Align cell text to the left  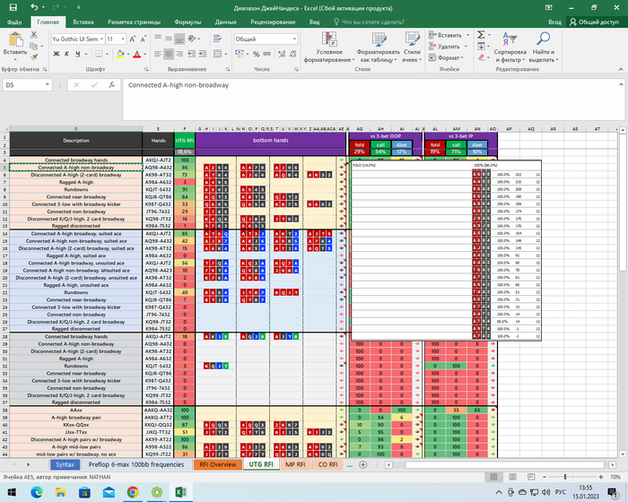[x=158, y=54]
